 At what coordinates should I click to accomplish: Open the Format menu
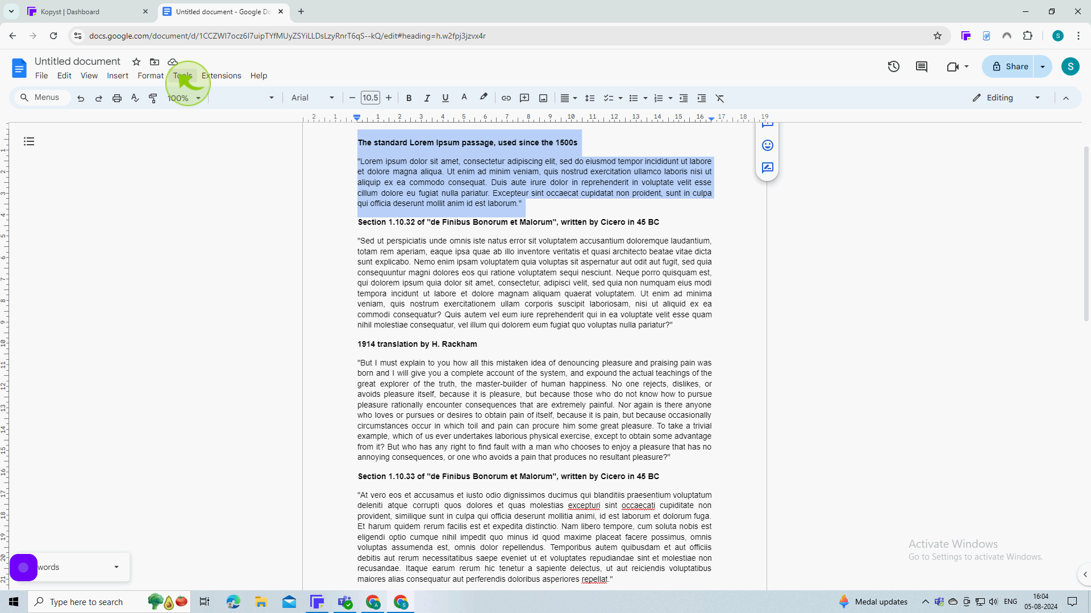(151, 75)
